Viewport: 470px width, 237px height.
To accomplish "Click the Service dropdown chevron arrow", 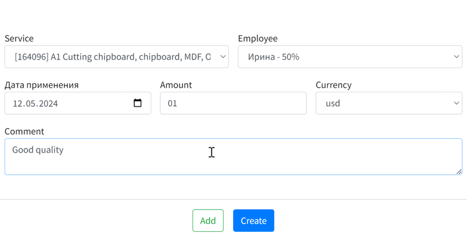I will [x=222, y=57].
